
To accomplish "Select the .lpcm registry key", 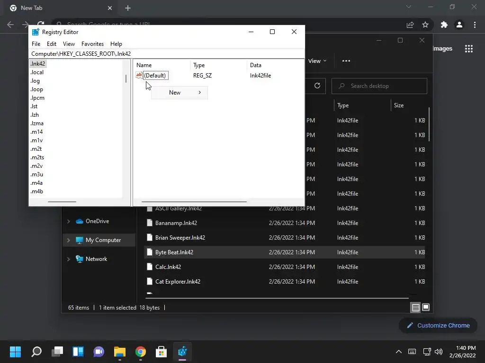I will tap(37, 98).
